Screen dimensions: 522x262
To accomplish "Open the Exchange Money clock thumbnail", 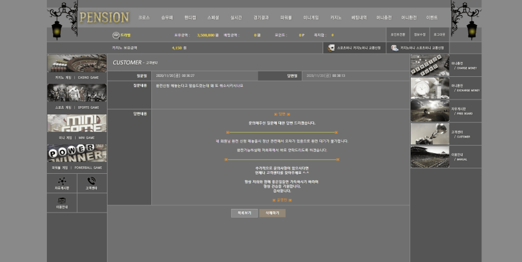I will [x=429, y=88].
